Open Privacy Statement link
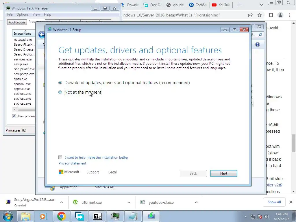Viewport: 296px width, 222px height. point(72,163)
